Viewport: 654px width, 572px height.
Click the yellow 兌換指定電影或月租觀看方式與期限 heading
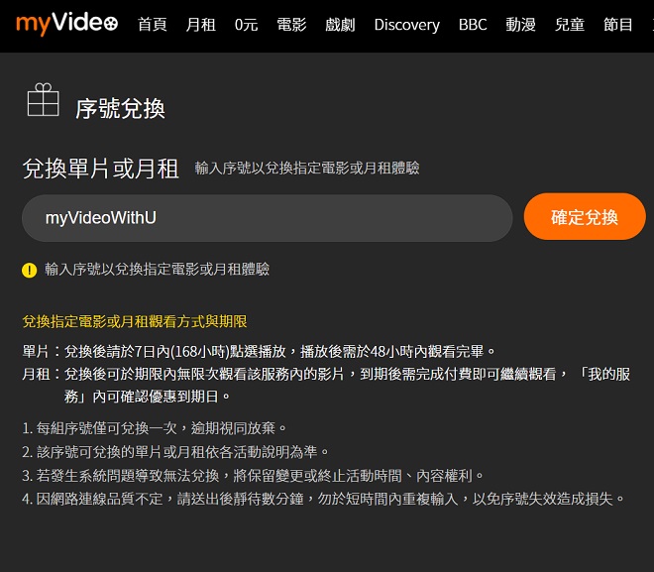135,321
